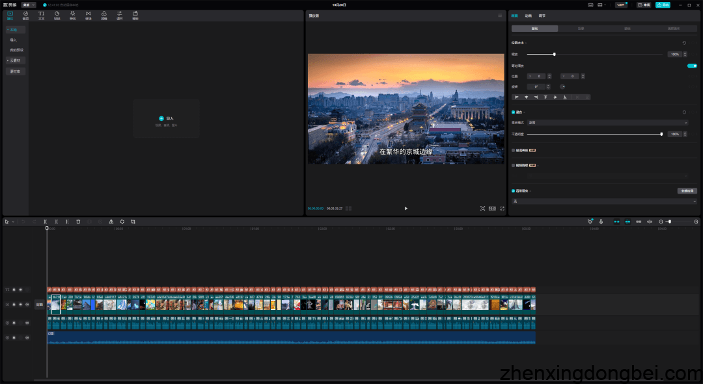Open the 文本 (Text) panel icon
Viewport: 703px width, 384px height.
click(41, 15)
